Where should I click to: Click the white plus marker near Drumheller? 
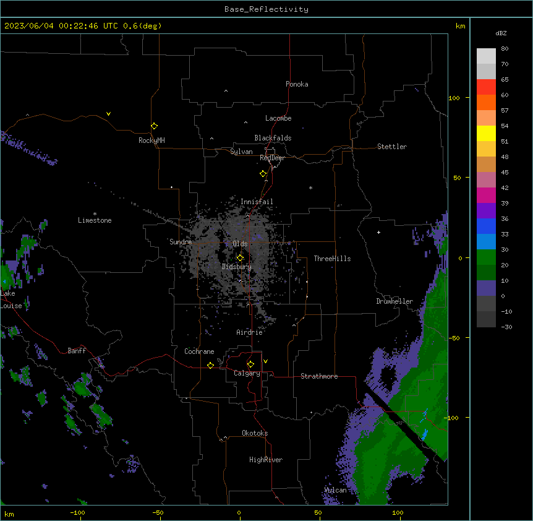[x=378, y=232]
